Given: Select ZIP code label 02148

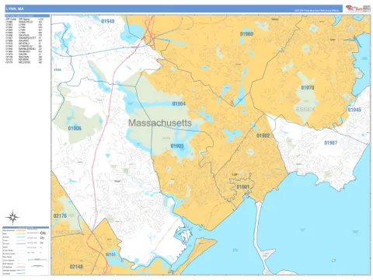Looking at the screenshot, I should (x=76, y=267).
